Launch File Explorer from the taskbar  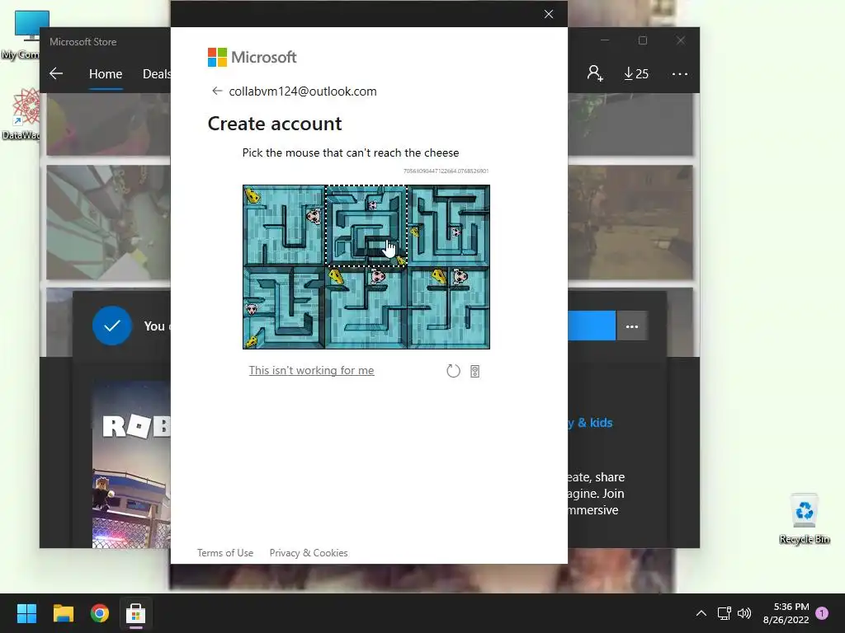click(x=63, y=613)
